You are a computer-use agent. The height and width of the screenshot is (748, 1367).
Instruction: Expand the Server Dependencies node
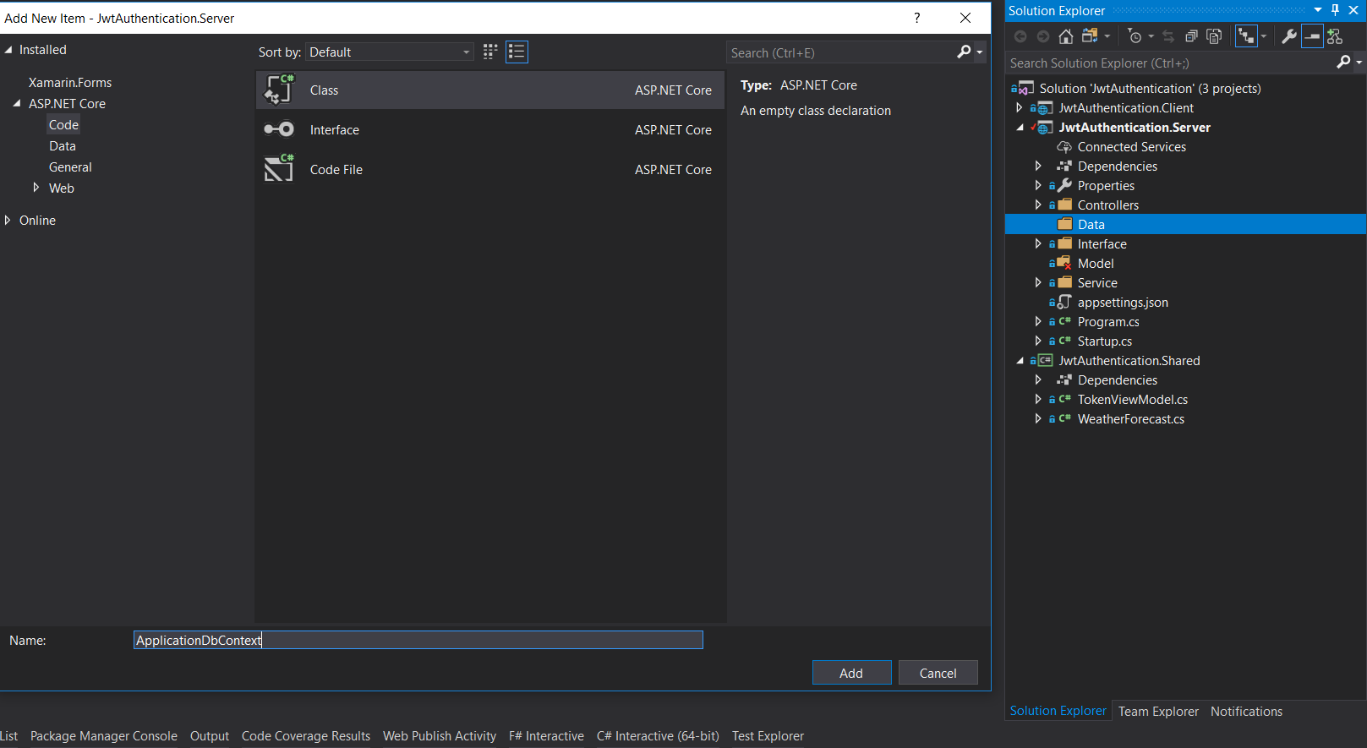coord(1038,166)
